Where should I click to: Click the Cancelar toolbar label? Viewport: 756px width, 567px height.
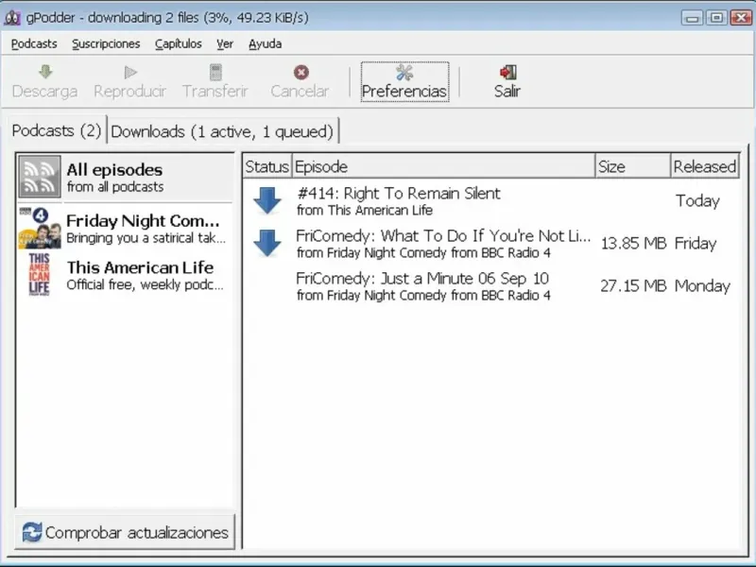[x=300, y=91]
